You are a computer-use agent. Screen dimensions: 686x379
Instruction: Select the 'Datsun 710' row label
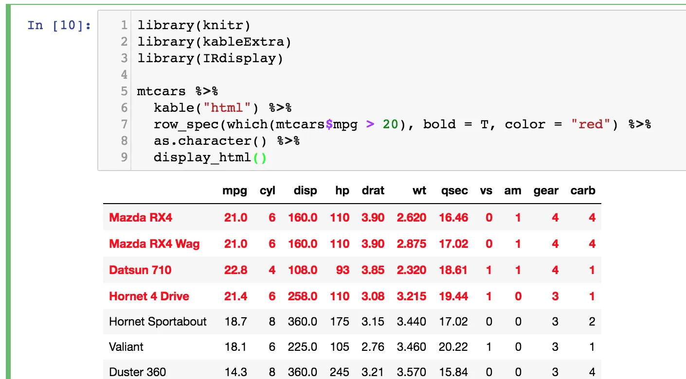click(140, 270)
